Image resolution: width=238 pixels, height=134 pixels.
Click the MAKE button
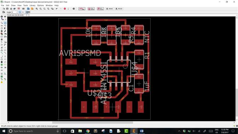tap(109, 9)
